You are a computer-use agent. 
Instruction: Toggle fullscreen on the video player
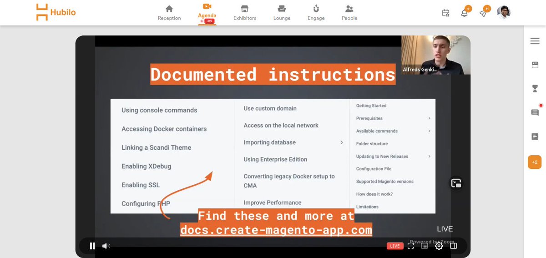tap(410, 246)
